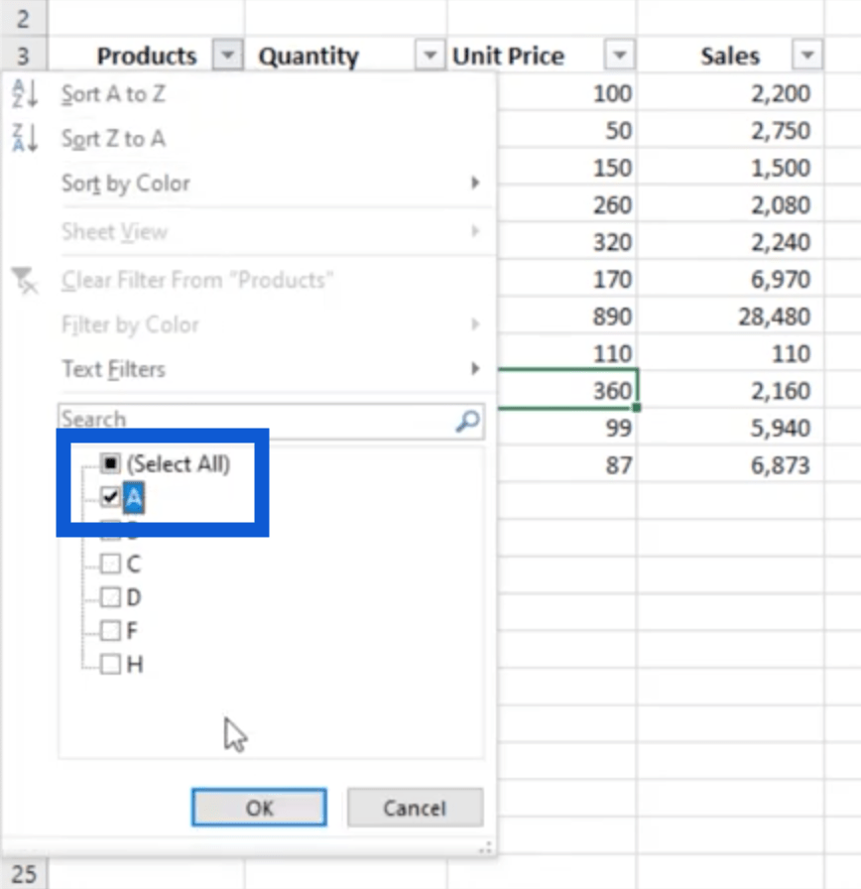The height and width of the screenshot is (889, 861).
Task: Open the Unit Price filter dropdown
Action: tap(620, 55)
